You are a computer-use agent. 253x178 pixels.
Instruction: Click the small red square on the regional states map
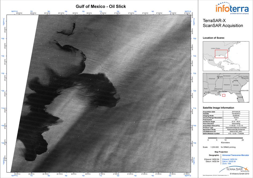pos(224,95)
